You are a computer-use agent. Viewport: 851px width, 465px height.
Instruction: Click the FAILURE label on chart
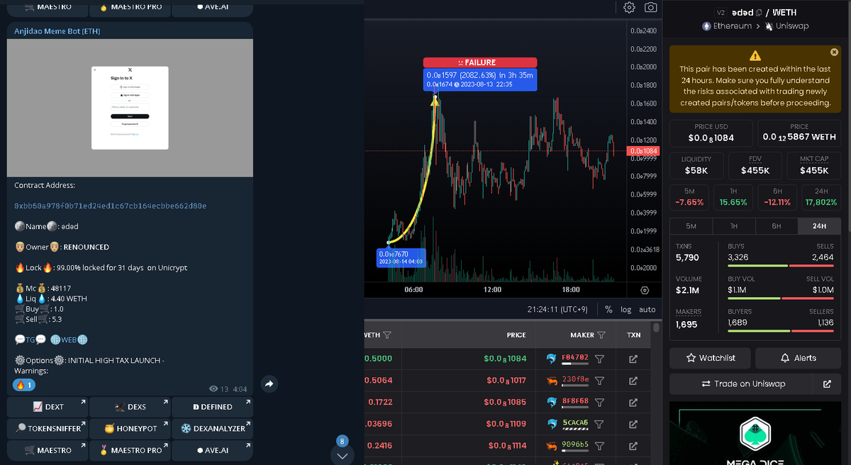coord(480,62)
